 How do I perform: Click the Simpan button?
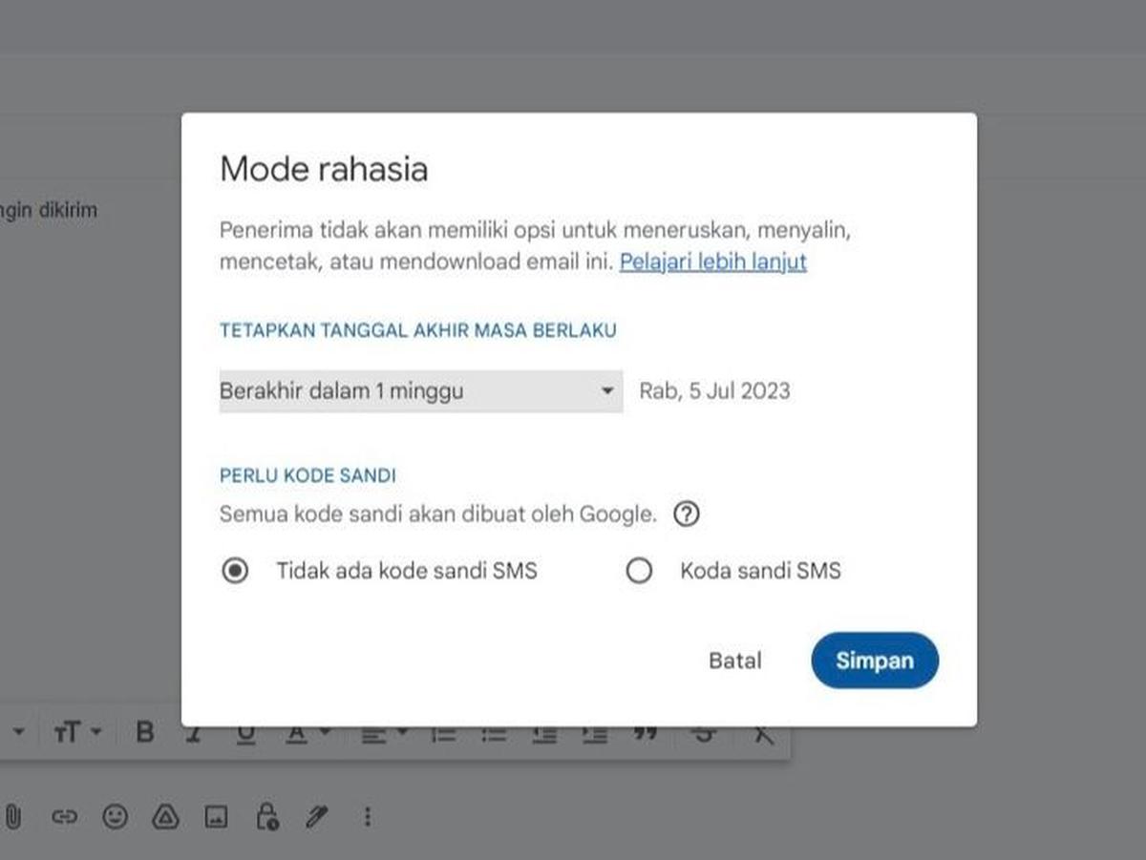[875, 661]
